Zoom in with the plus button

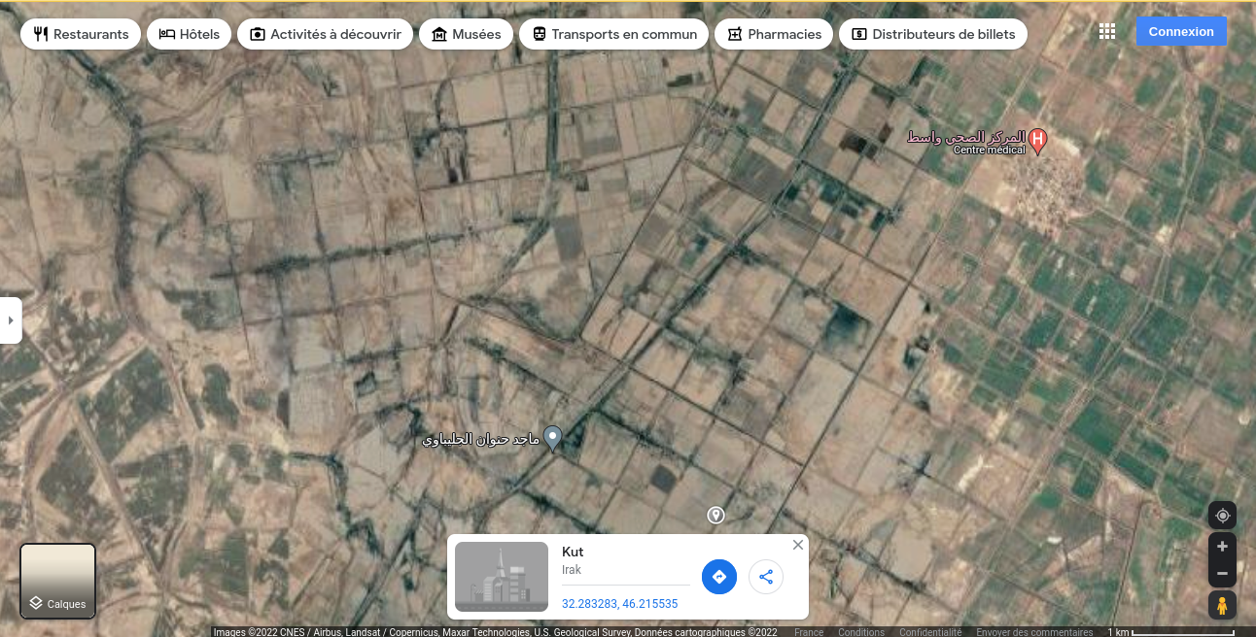(1222, 547)
